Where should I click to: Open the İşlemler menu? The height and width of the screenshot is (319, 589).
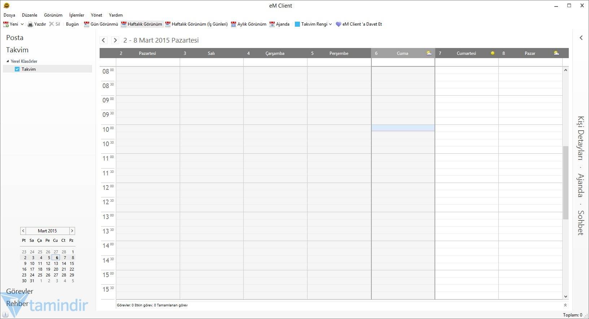(77, 15)
